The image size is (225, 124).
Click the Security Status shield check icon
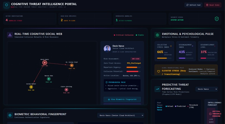click(217, 19)
